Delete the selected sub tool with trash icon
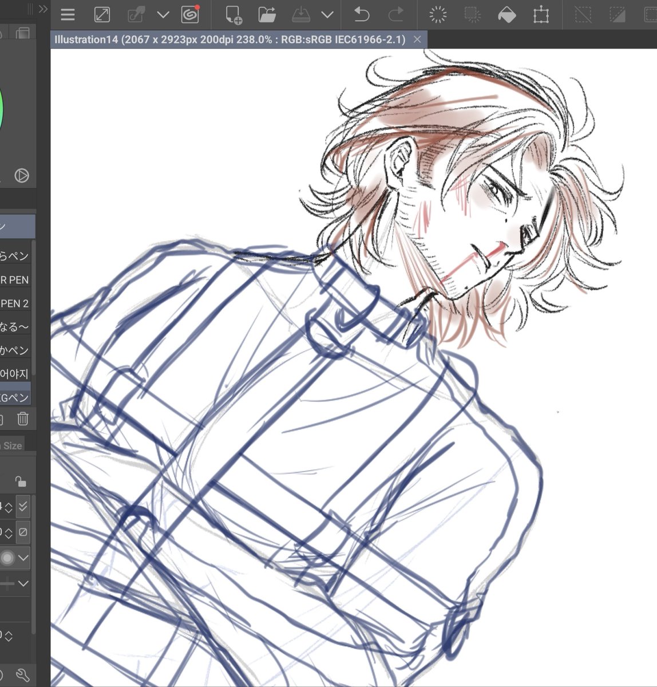The image size is (657, 687). click(x=22, y=418)
